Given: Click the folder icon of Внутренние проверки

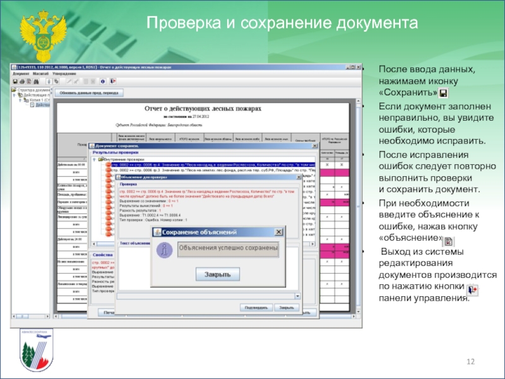Looking at the screenshot, I should click(x=100, y=159).
